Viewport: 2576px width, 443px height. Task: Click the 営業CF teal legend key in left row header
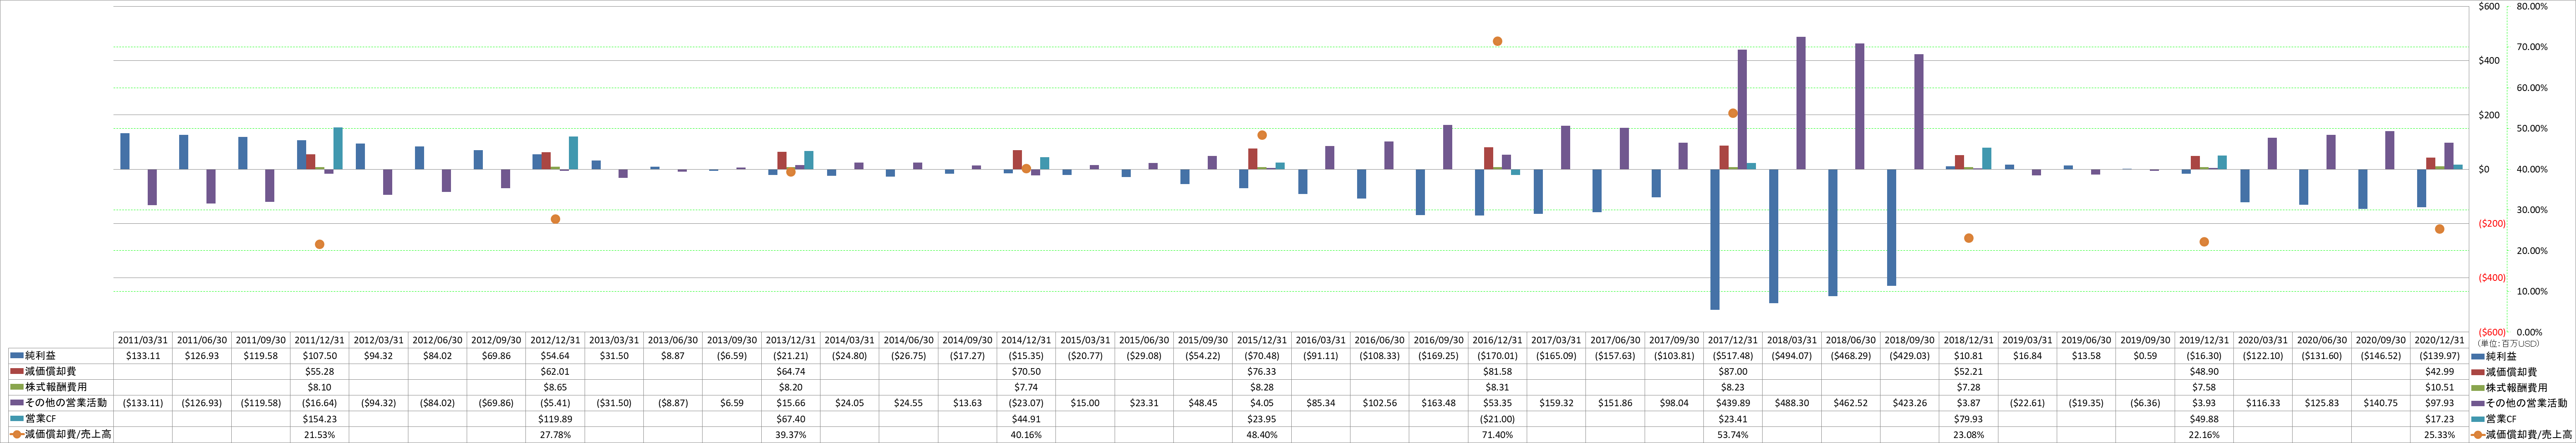(16, 419)
